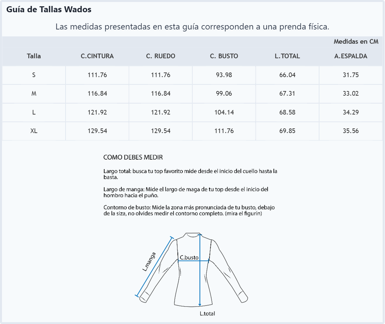Click the C. RUEDO column header

pyautogui.click(x=161, y=56)
